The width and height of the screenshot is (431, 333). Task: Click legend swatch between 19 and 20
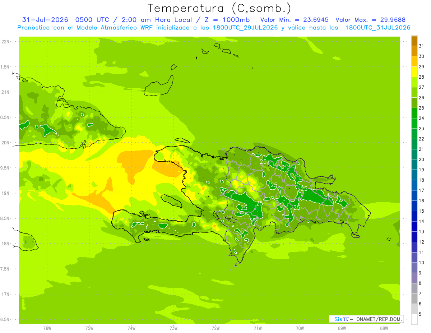414,165
